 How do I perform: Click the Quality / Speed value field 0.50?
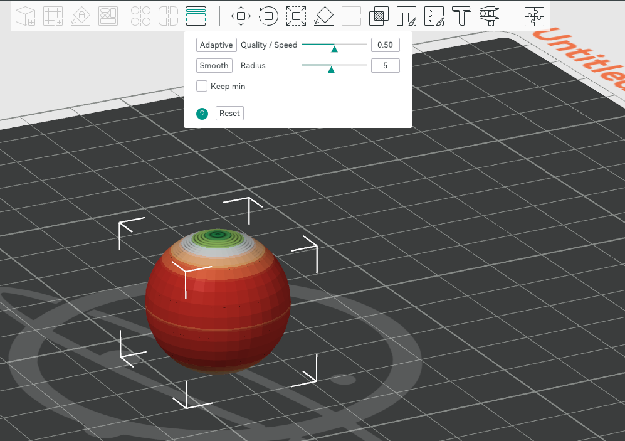coord(386,45)
